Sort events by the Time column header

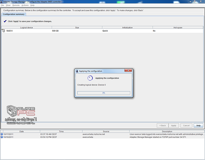tap(61, 131)
